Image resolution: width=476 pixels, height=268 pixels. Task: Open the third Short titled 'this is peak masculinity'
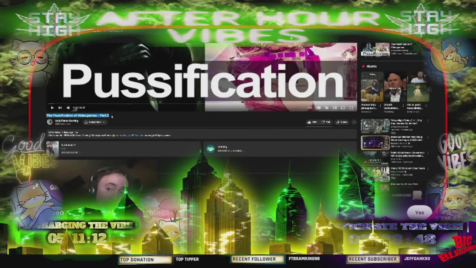418,87
